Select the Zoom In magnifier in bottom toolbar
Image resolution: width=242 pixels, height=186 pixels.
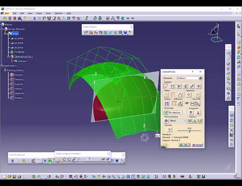113,176
